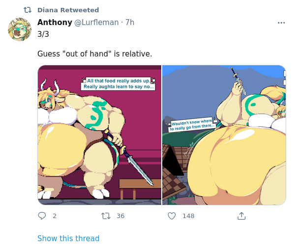Open the right image with blue sky
This screenshot has height=250, width=294.
[x=224, y=135]
